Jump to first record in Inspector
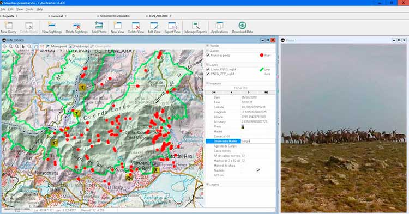 [x=214, y=93]
